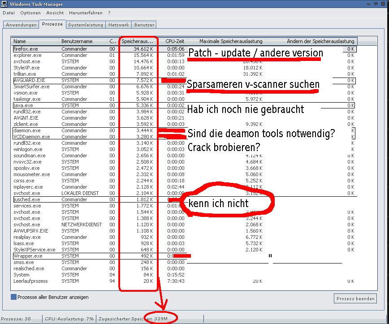
Task: Select the daemon.exe process
Action: click(185, 130)
